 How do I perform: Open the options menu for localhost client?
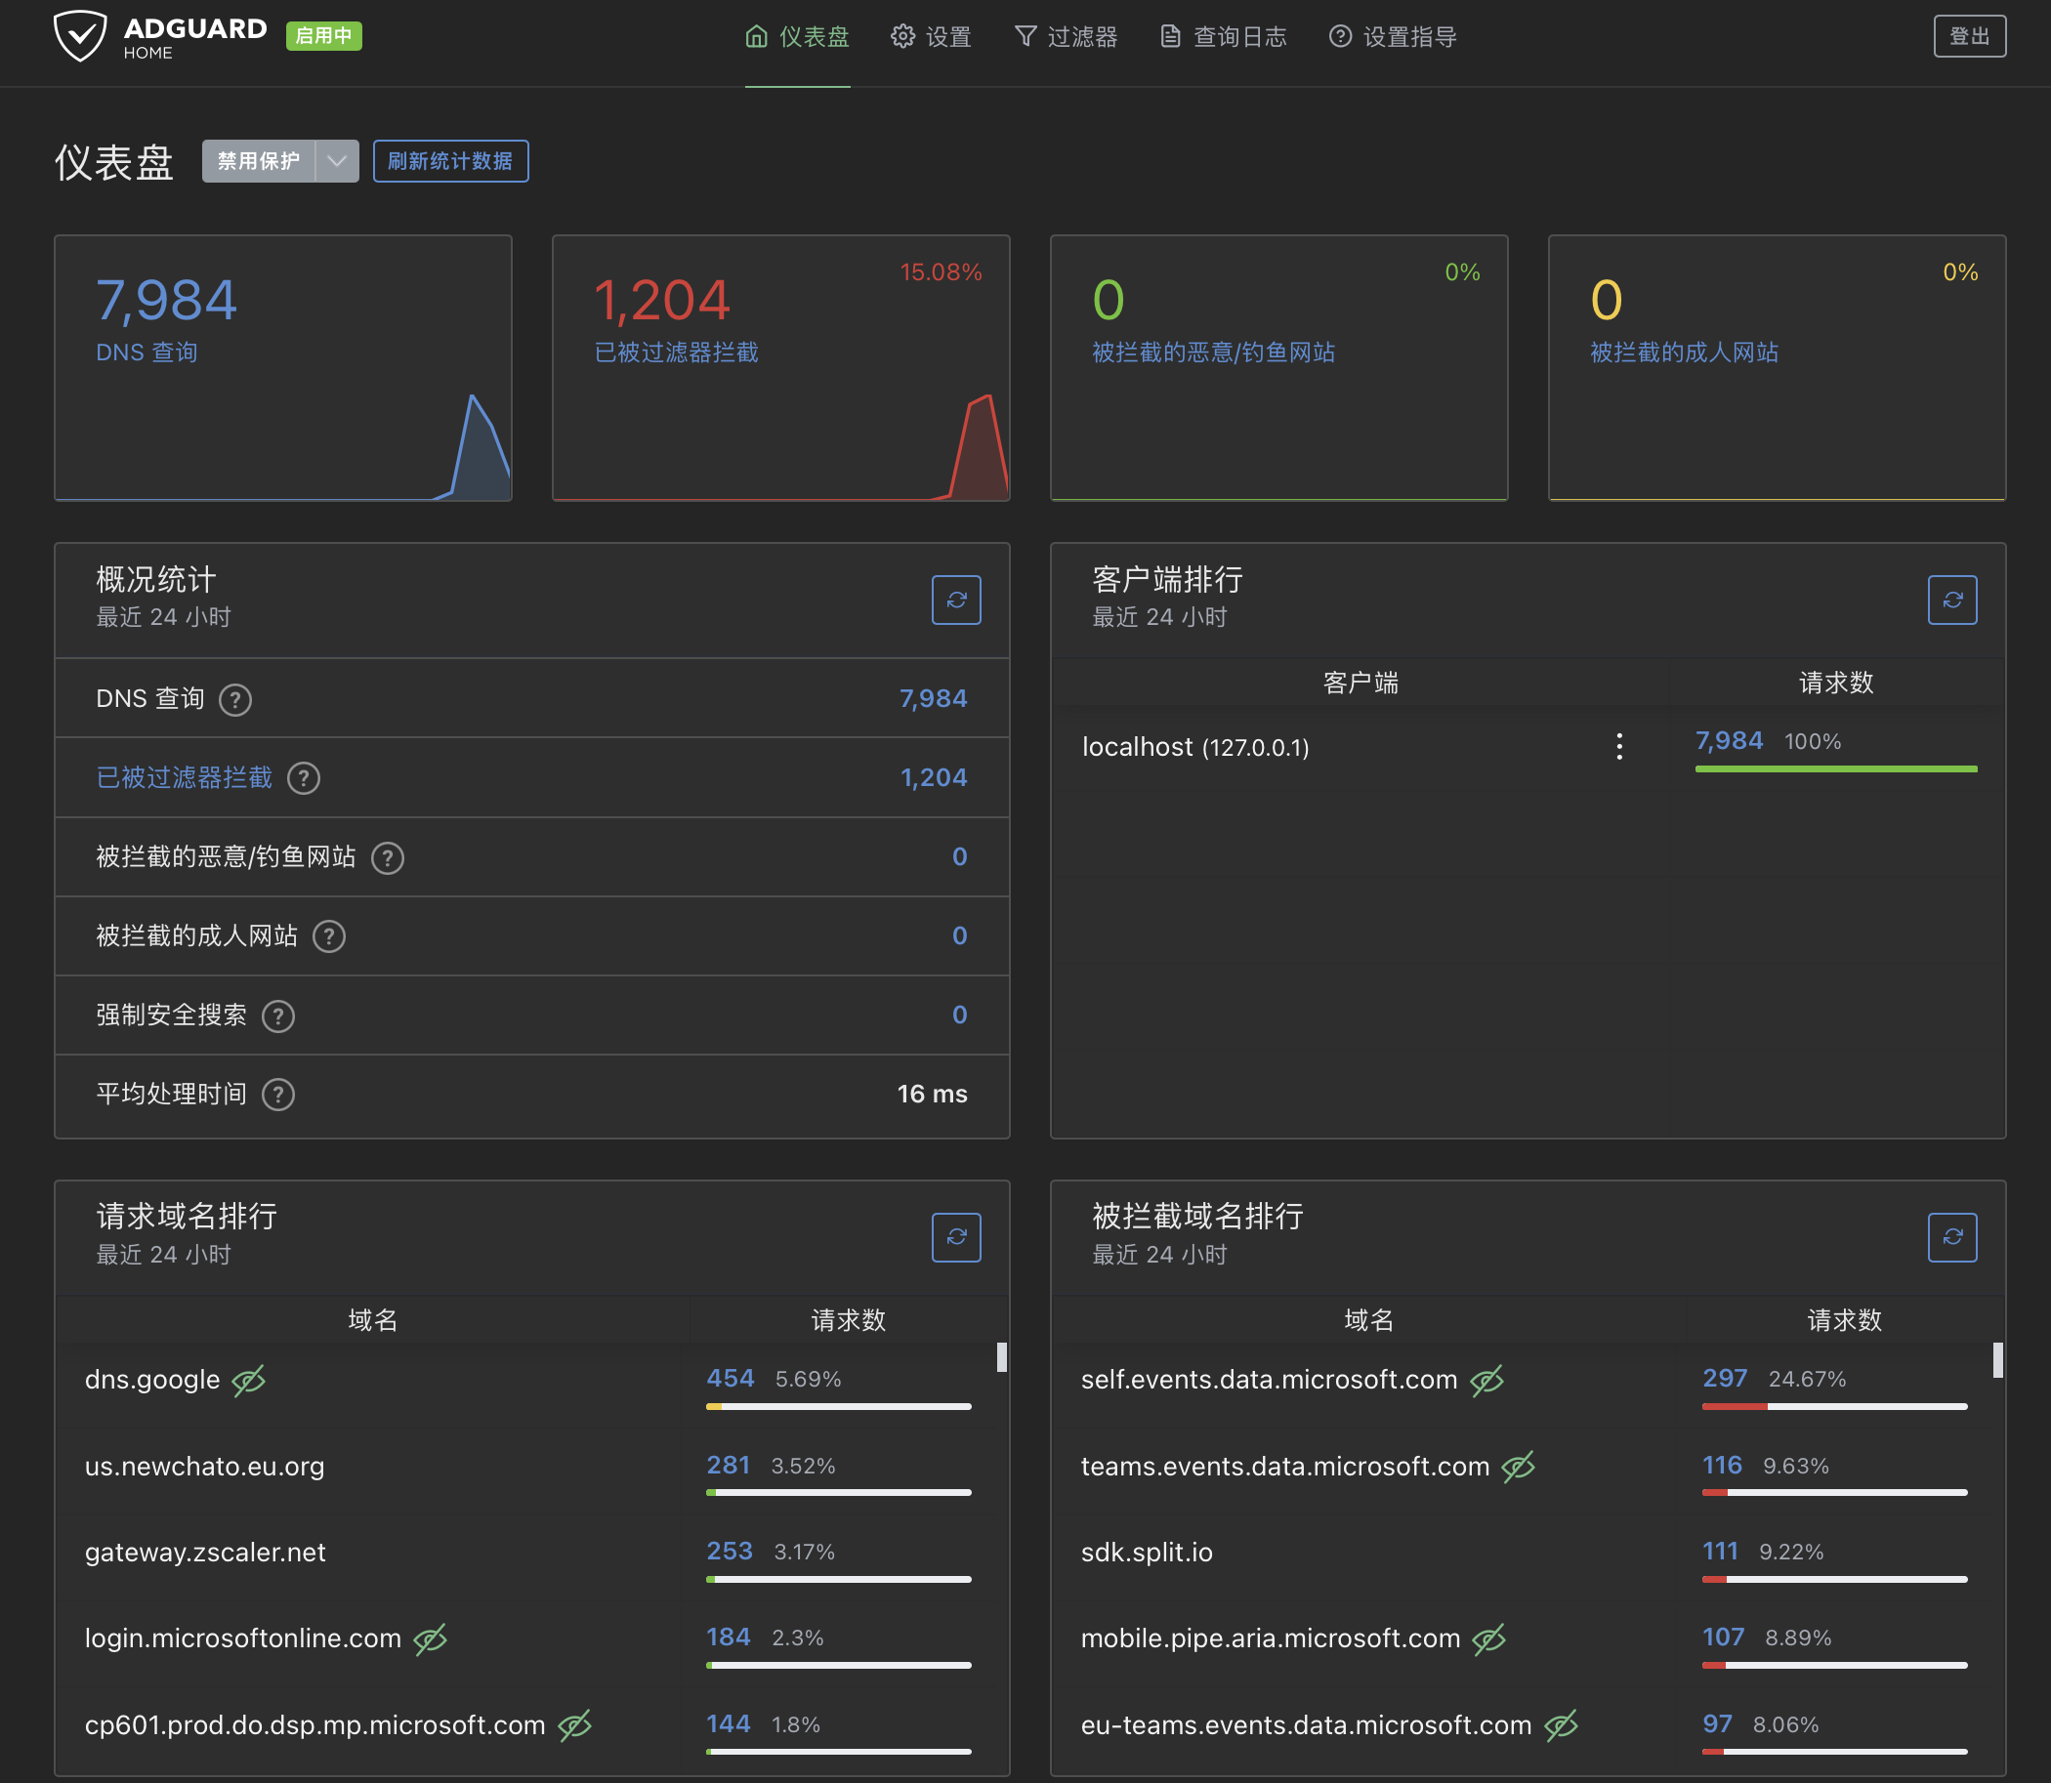click(1619, 746)
